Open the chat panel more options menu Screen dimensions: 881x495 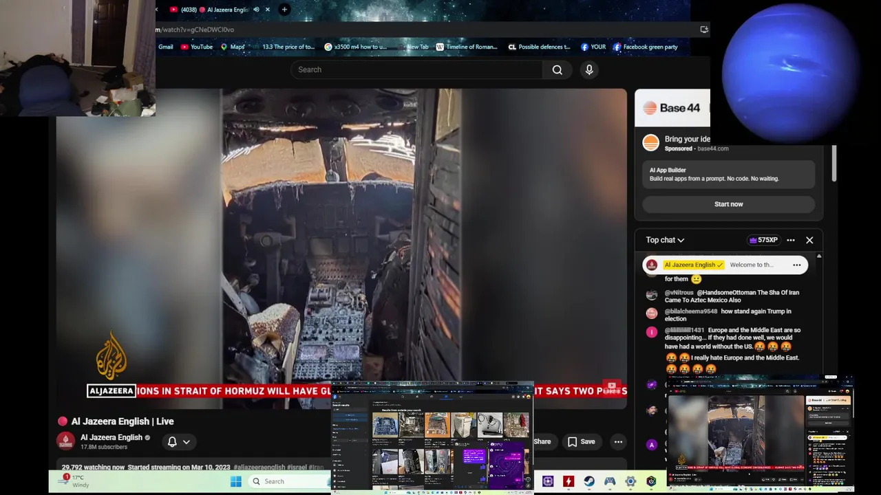(x=791, y=240)
